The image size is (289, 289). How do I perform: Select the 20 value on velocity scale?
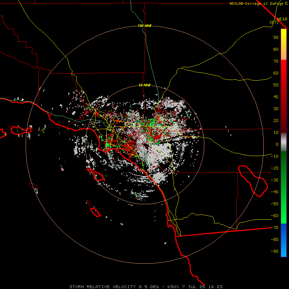coord(276,120)
